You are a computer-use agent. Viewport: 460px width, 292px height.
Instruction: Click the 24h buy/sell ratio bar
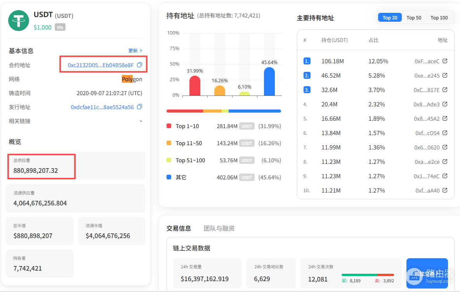[x=368, y=275]
